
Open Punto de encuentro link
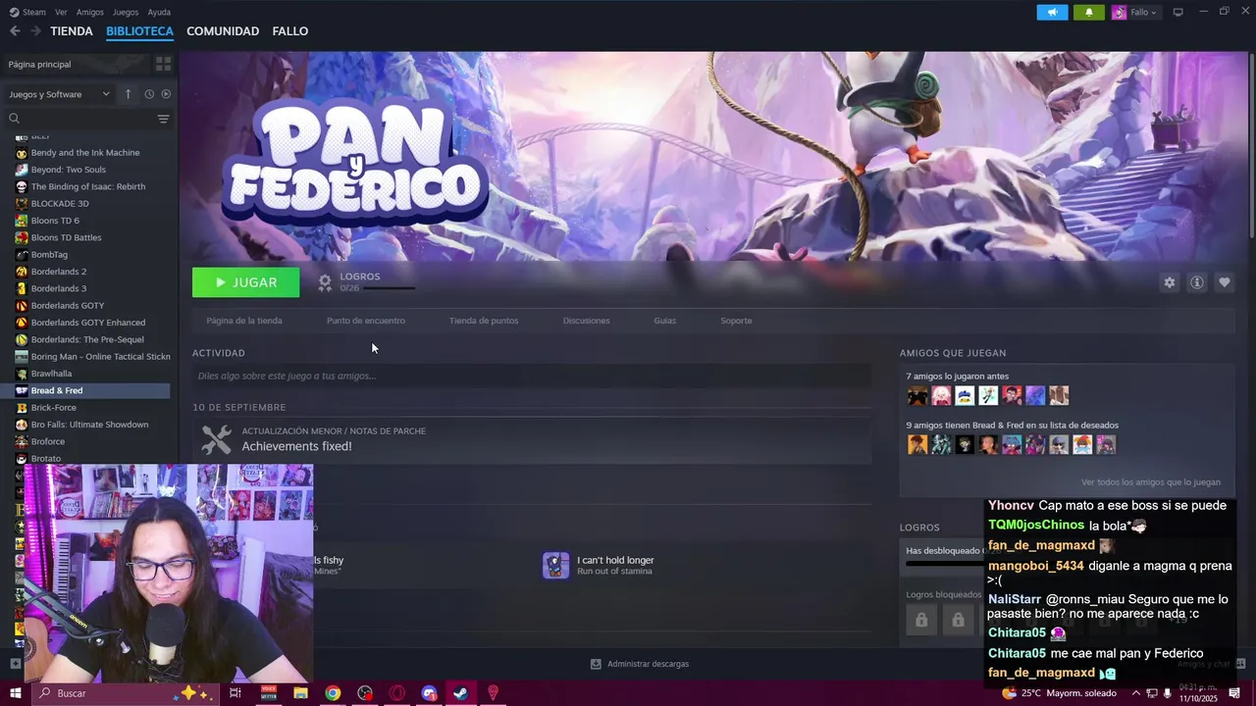click(x=366, y=321)
